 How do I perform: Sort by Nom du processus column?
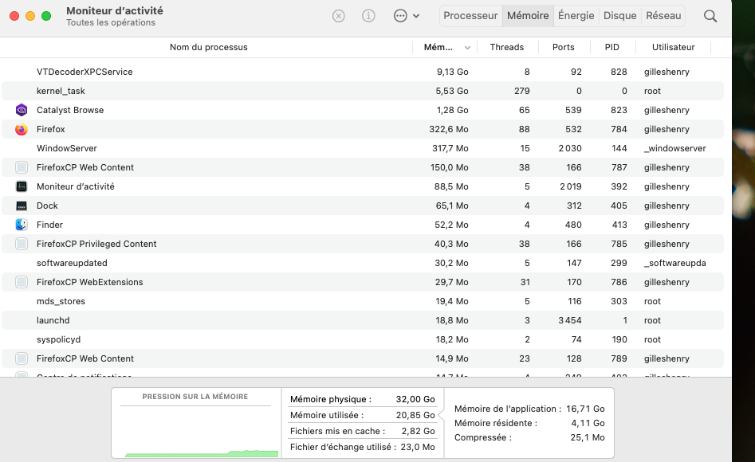209,47
